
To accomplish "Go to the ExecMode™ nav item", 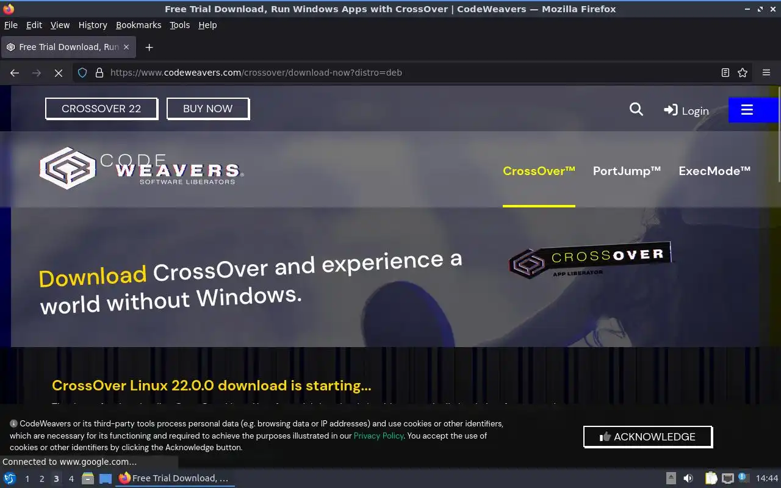I will pos(714,171).
